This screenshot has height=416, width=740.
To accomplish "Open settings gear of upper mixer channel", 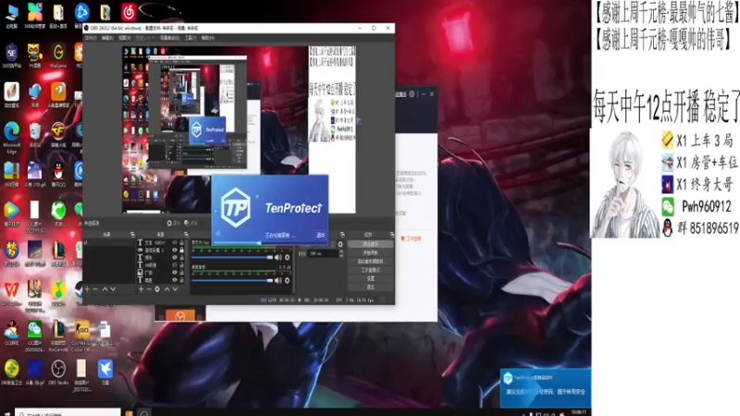I will click(287, 258).
